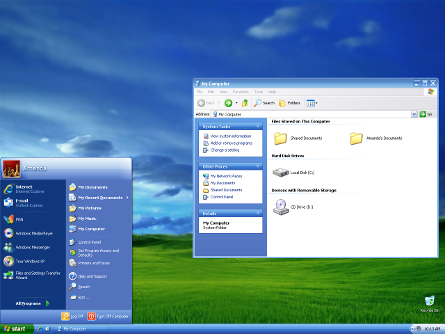Open the Tools menu

click(x=259, y=92)
